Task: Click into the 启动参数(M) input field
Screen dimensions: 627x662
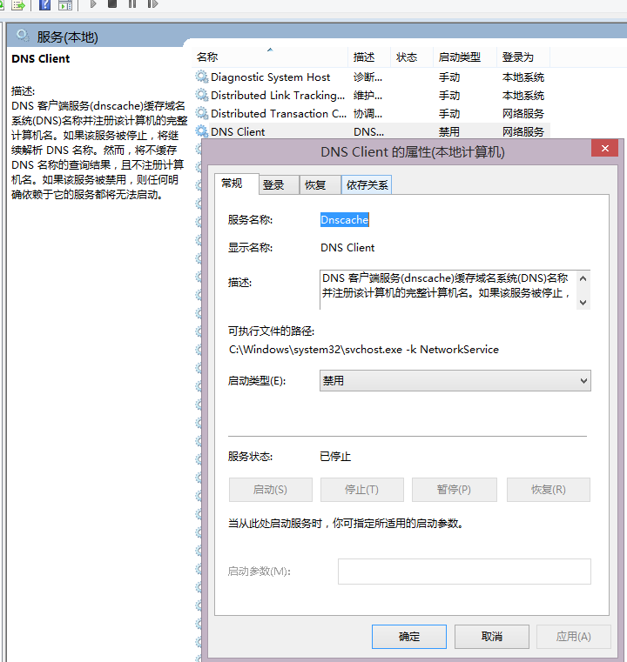Action: 464,572
